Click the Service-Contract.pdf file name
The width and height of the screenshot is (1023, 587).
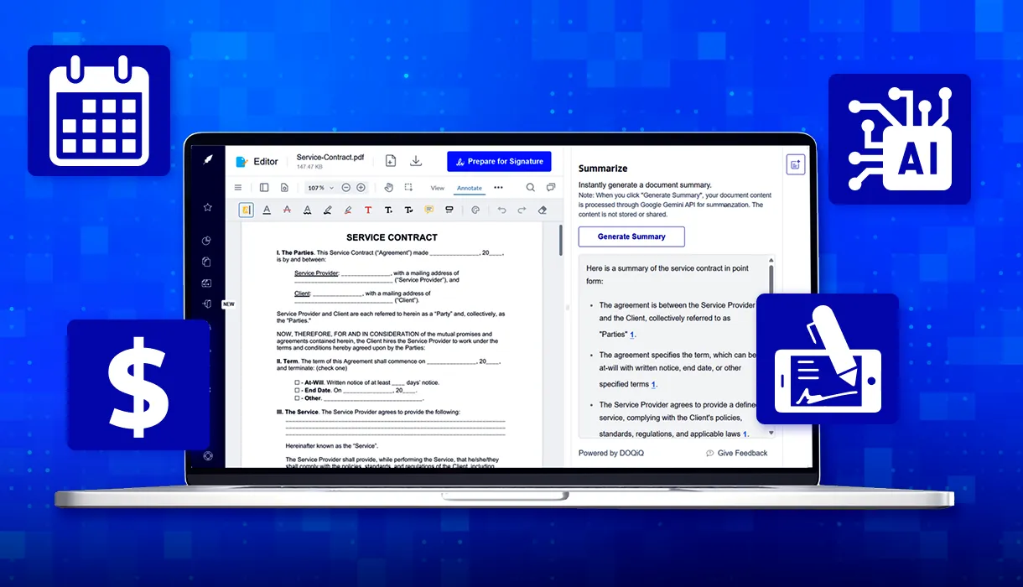tap(330, 157)
